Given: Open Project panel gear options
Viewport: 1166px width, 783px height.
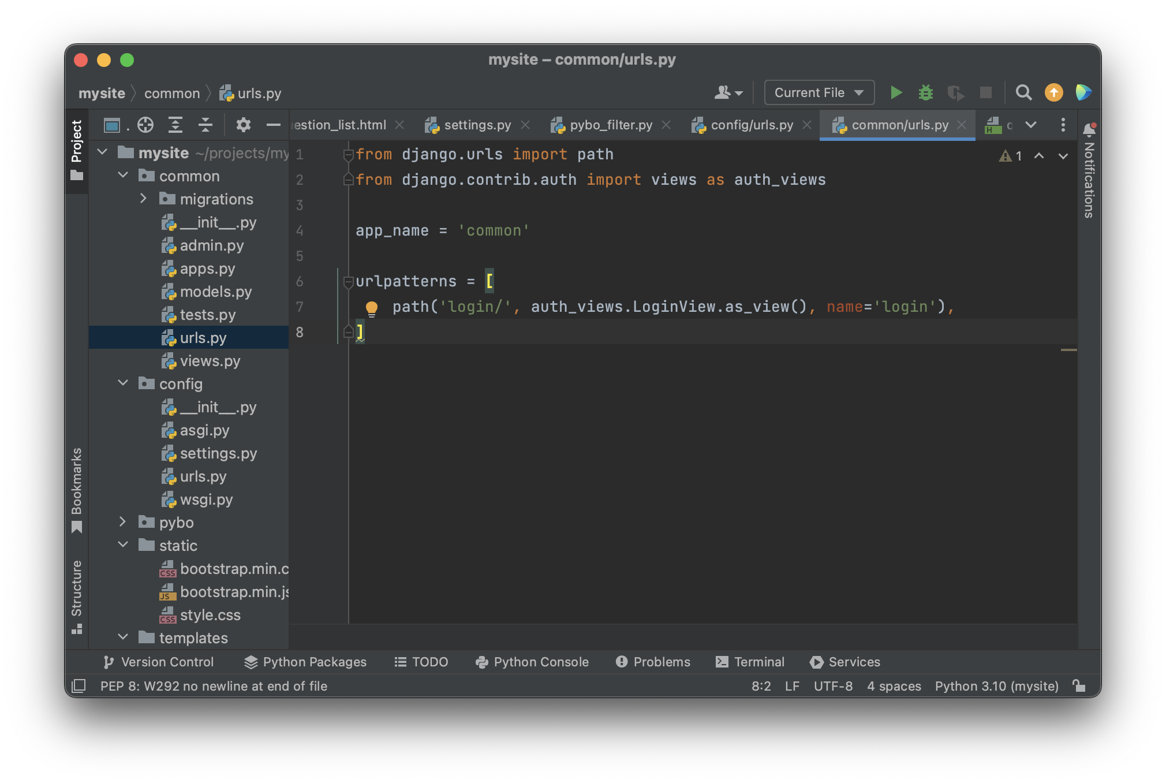Looking at the screenshot, I should point(244,125).
